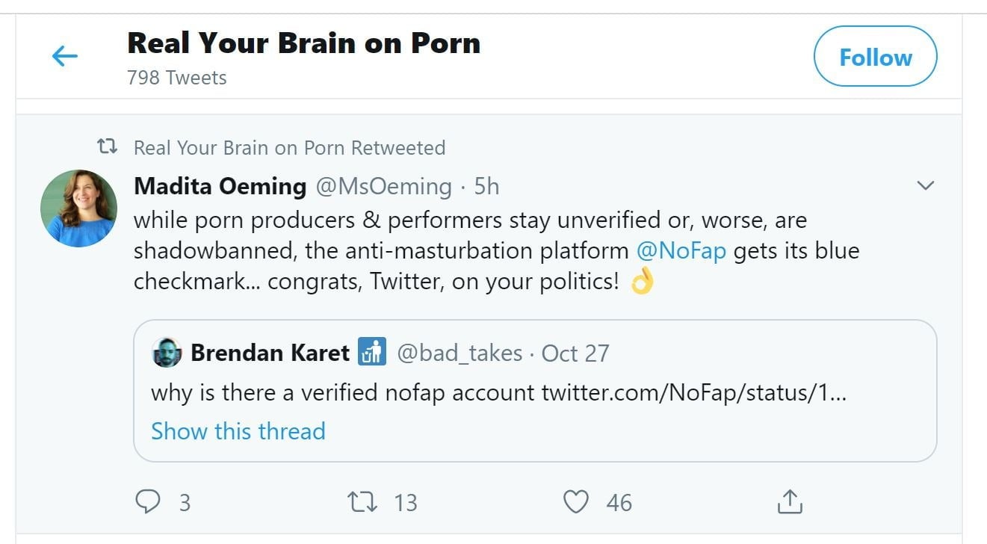Retweet using the retweet arrows icon
This screenshot has height=544, width=987.
363,502
